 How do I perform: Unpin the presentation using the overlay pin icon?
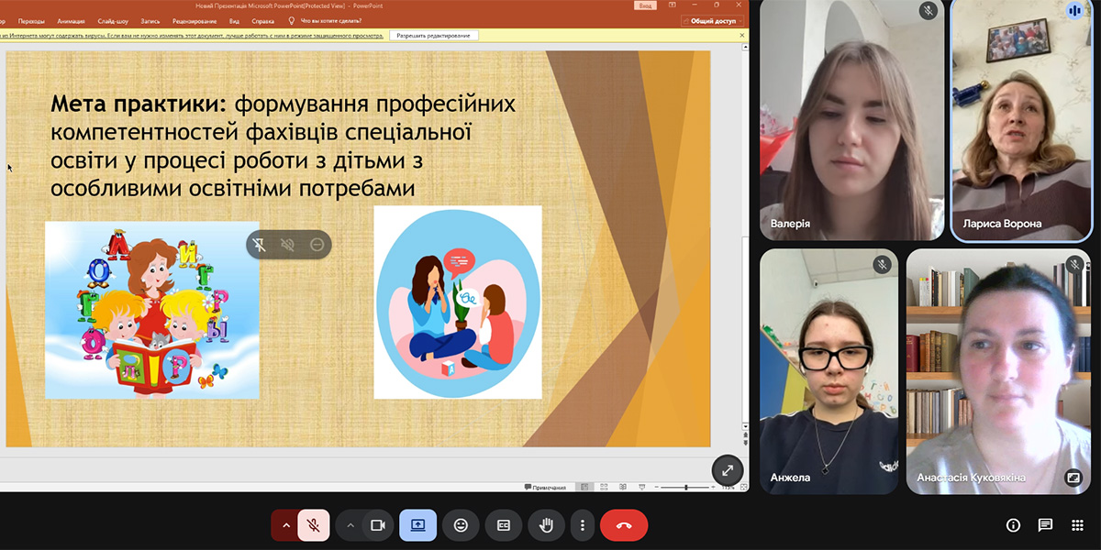click(x=260, y=244)
